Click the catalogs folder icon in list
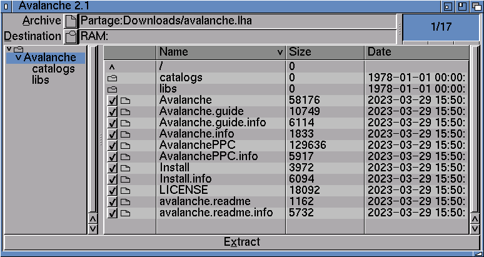The height and width of the screenshot is (257, 484). (112, 78)
